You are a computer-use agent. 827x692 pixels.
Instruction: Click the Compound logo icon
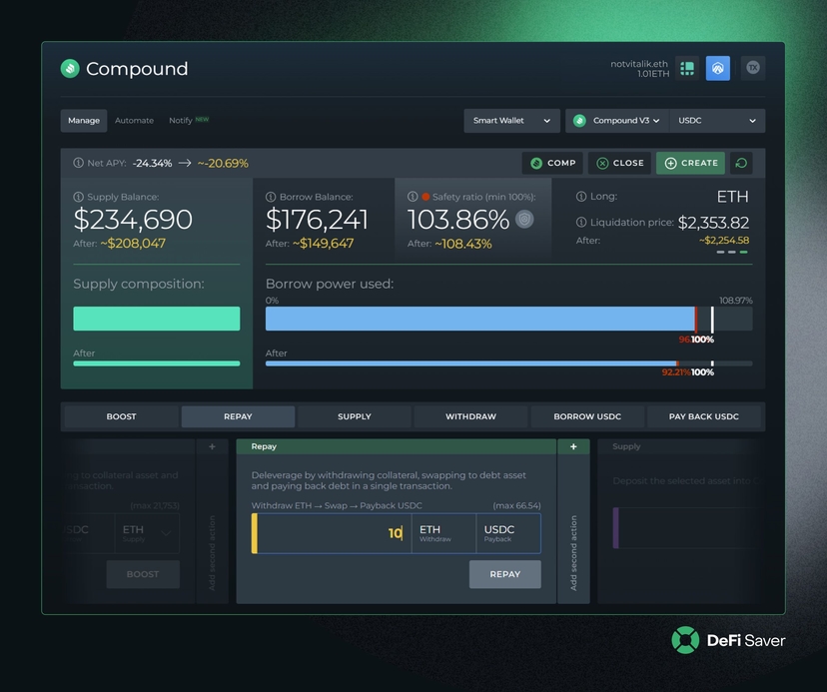coord(70,69)
